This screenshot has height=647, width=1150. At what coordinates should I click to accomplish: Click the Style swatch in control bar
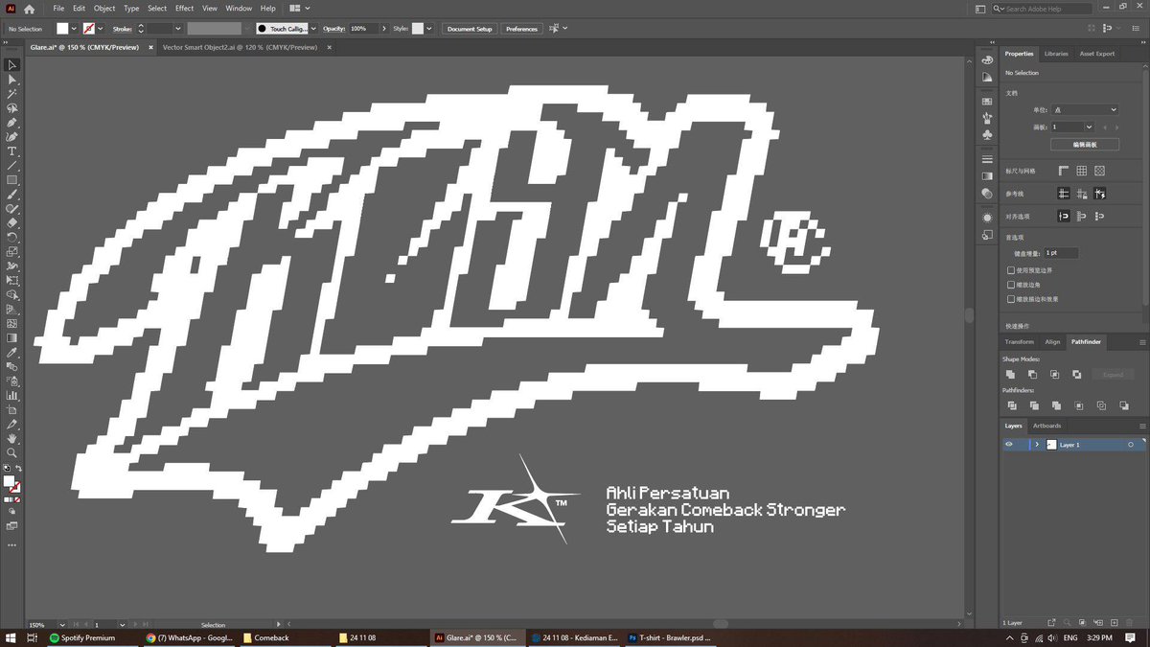(418, 29)
